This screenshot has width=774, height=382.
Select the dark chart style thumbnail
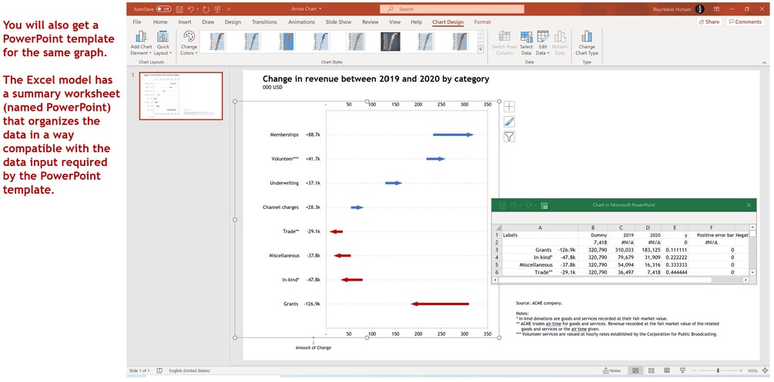click(390, 42)
